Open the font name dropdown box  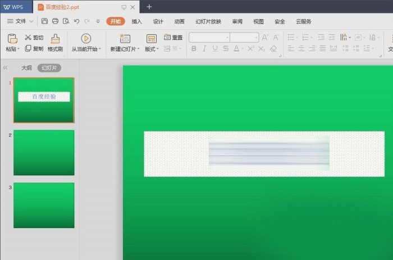209,38
